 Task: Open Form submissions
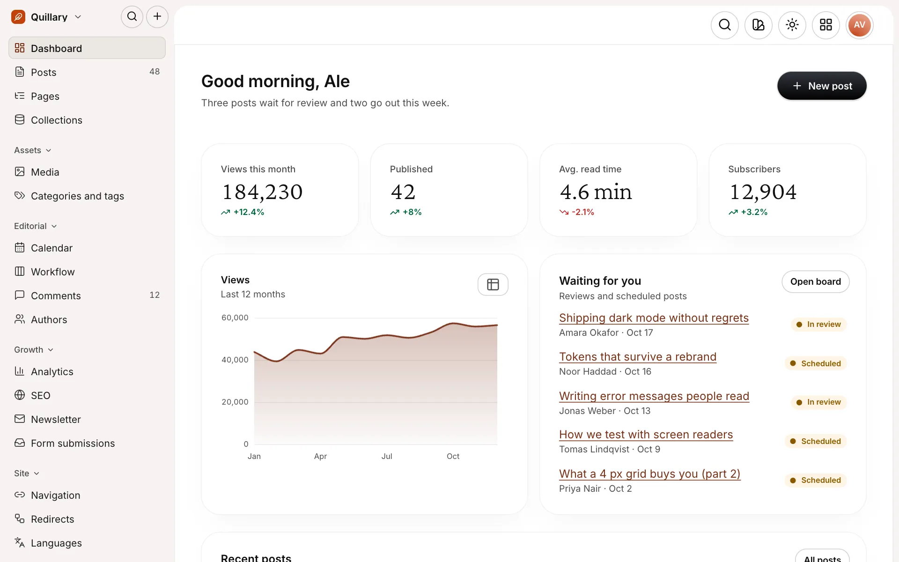point(87,443)
